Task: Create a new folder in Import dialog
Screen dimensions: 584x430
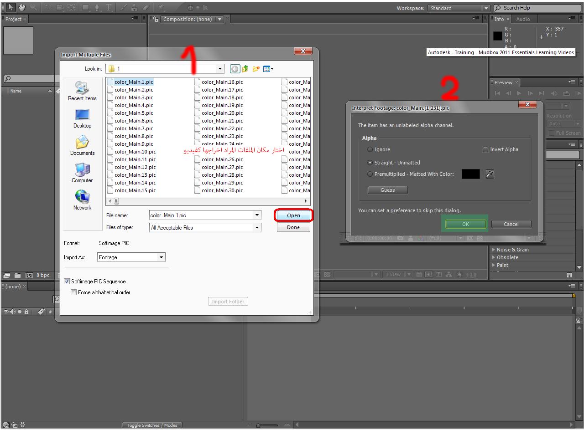Action: 256,69
